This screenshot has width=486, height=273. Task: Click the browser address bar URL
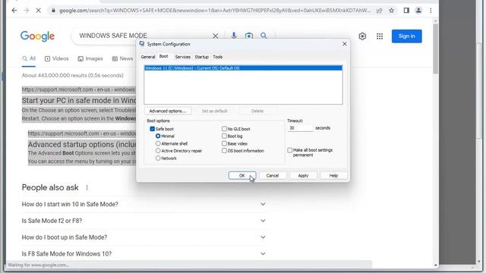coord(215,11)
